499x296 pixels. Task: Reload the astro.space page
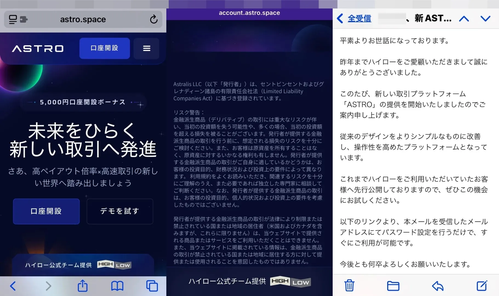click(x=154, y=19)
